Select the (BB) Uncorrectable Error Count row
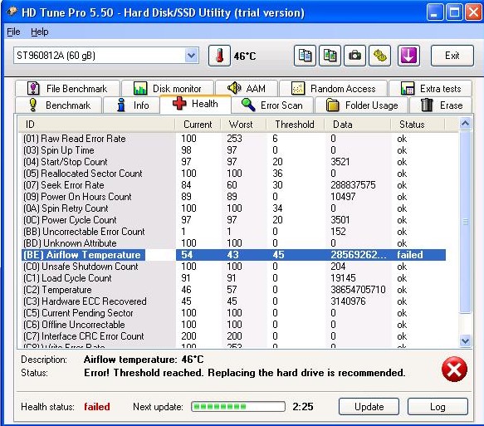The width and height of the screenshot is (484, 426). point(233,232)
